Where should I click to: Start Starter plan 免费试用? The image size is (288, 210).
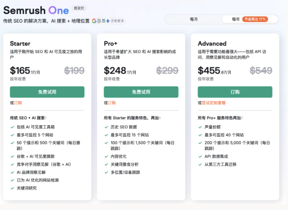click(47, 92)
